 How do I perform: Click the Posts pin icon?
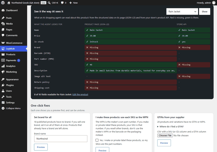3,18
